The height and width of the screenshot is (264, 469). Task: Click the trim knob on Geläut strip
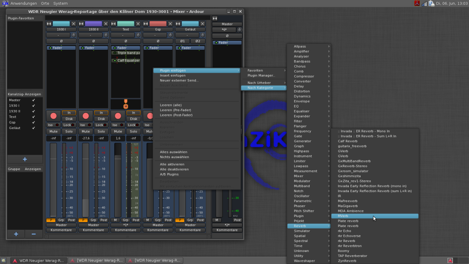tap(203, 35)
